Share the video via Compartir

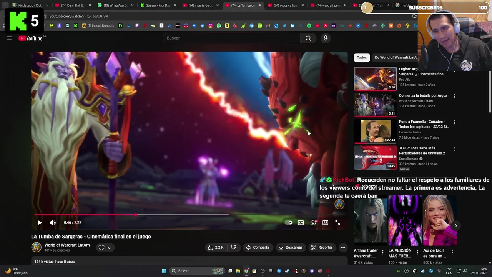pos(258,247)
